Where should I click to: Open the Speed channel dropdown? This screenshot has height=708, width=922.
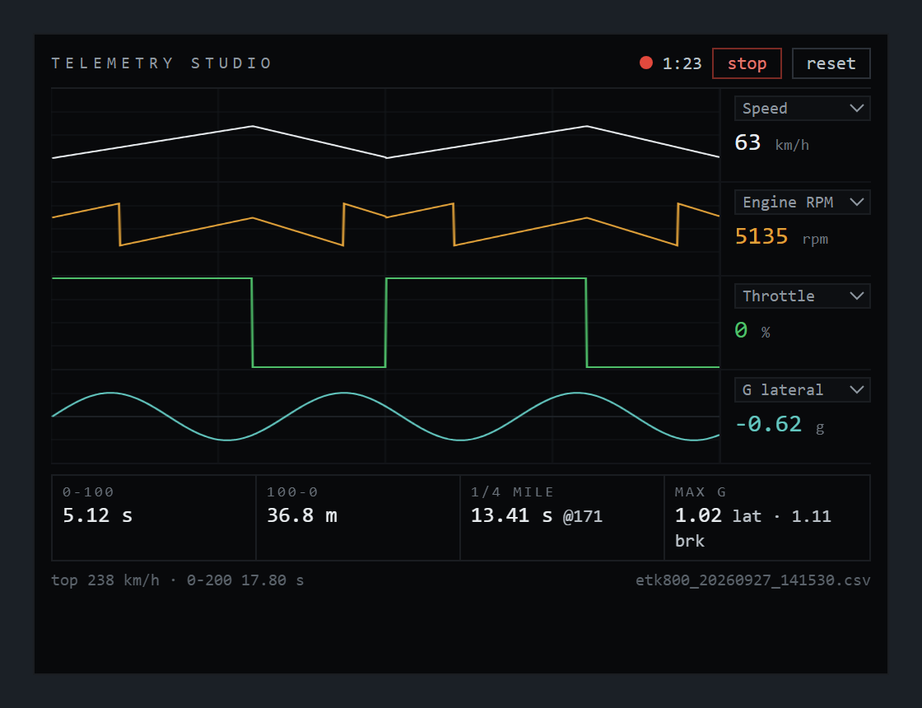click(802, 108)
